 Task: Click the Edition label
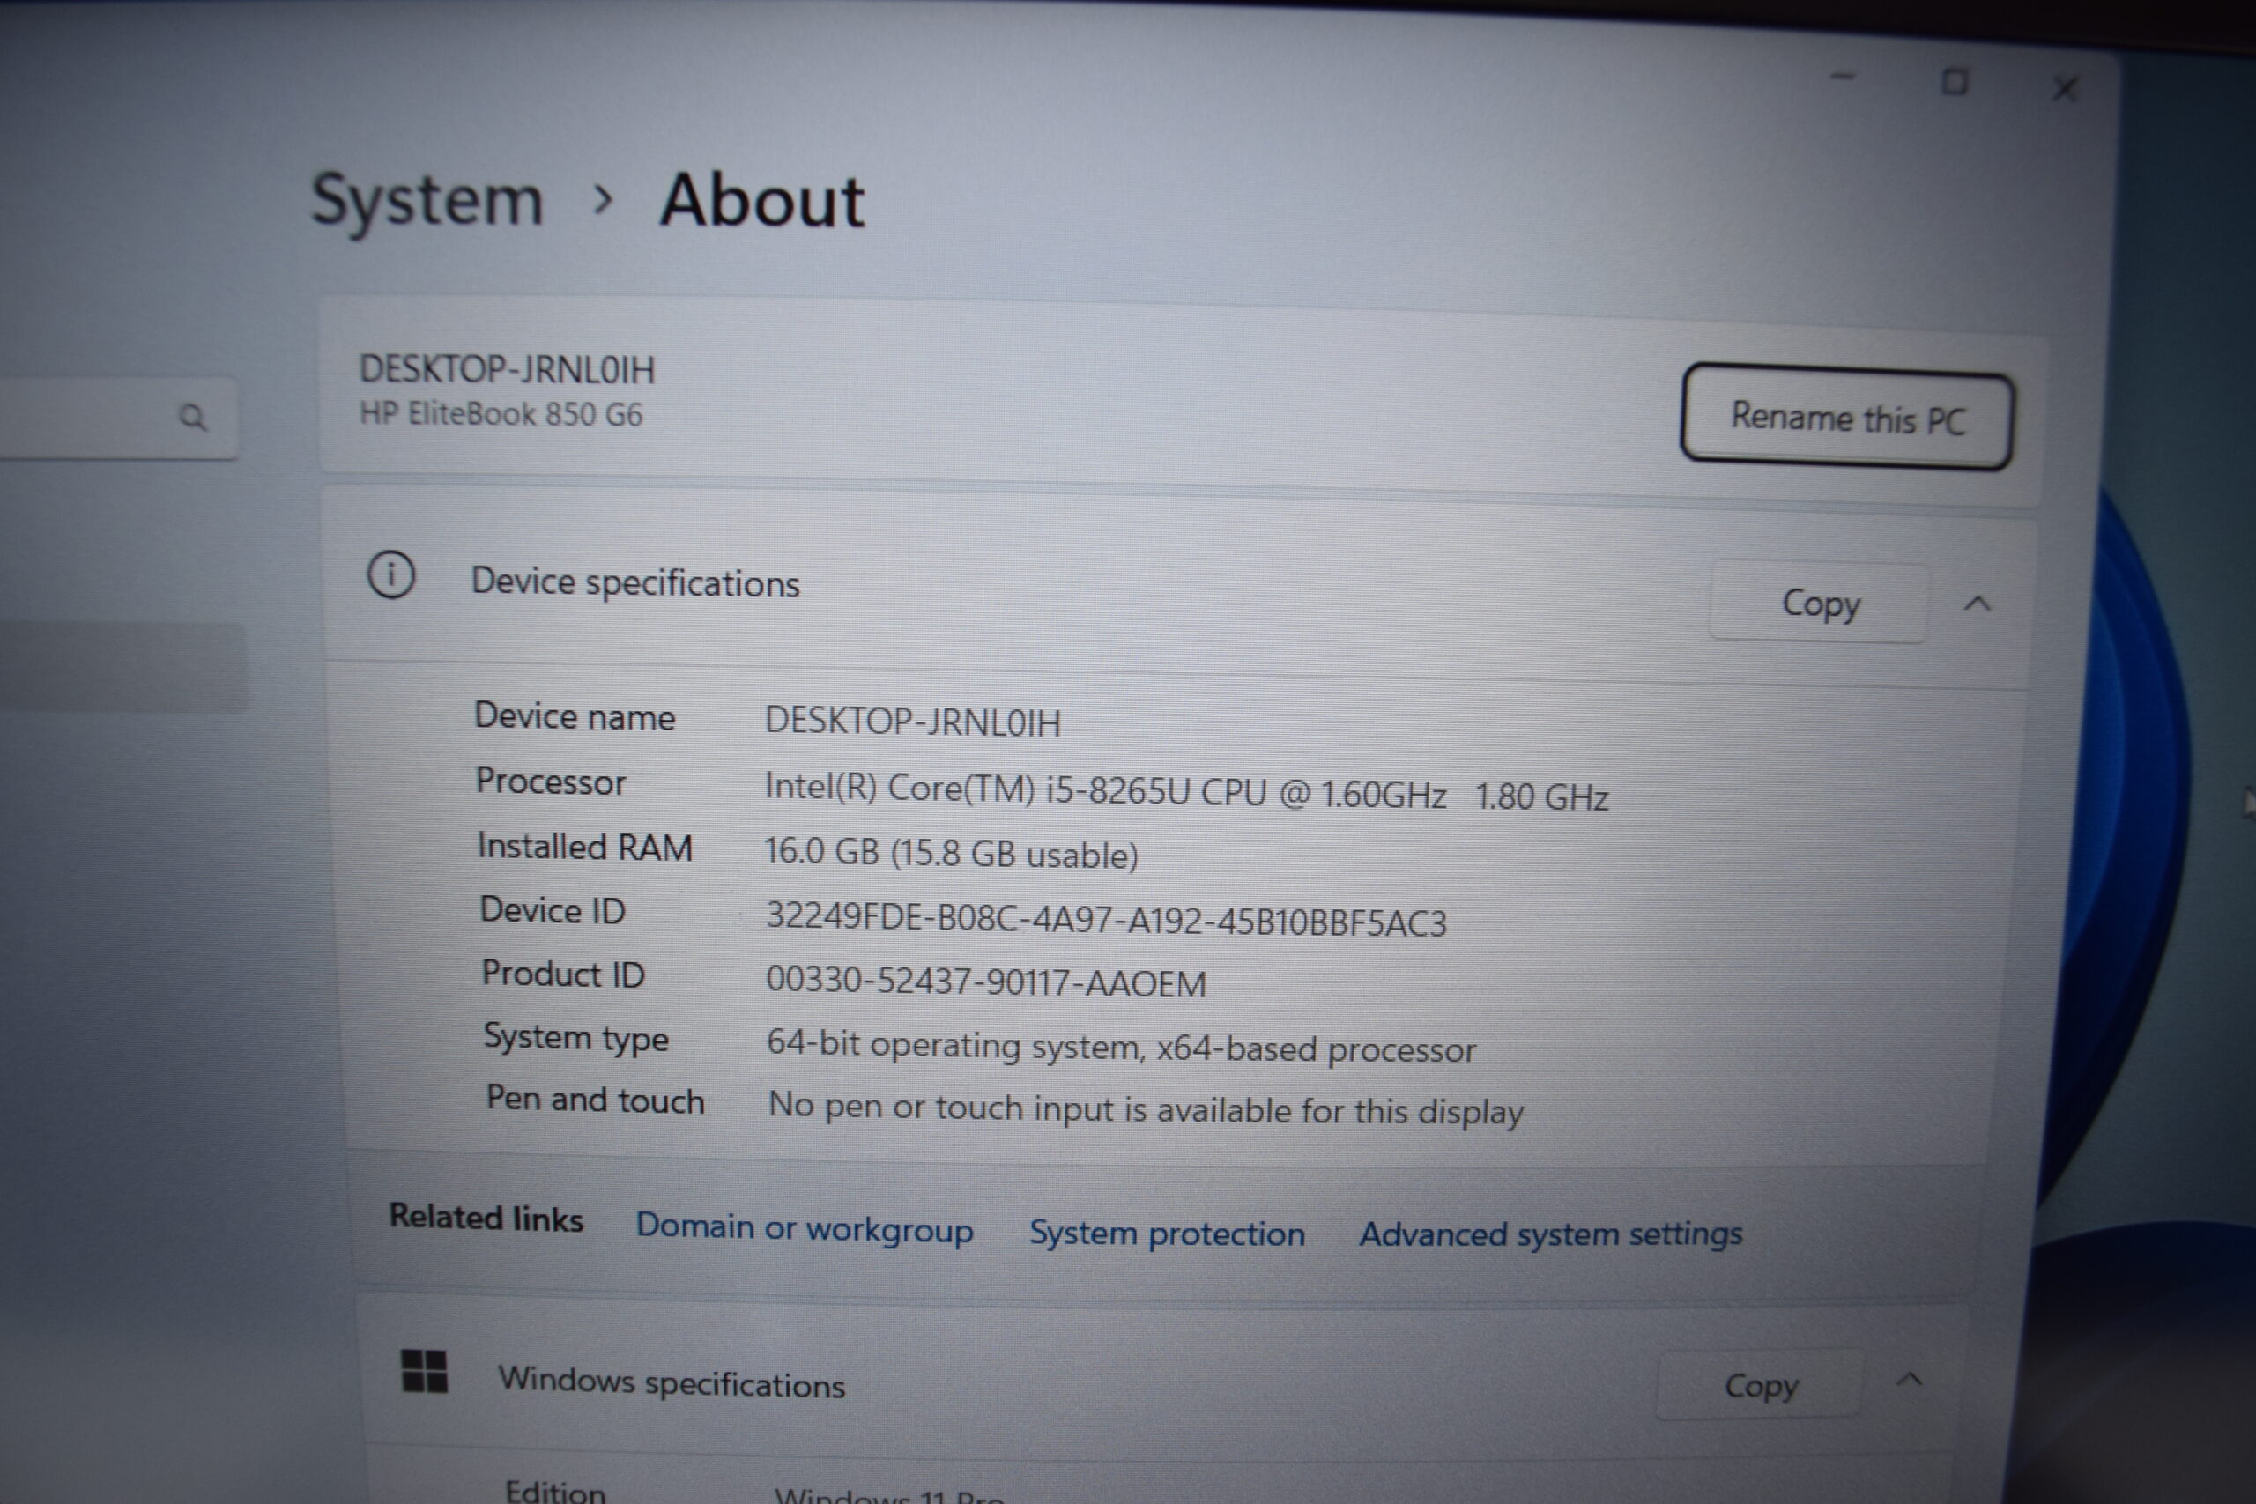point(554,1493)
